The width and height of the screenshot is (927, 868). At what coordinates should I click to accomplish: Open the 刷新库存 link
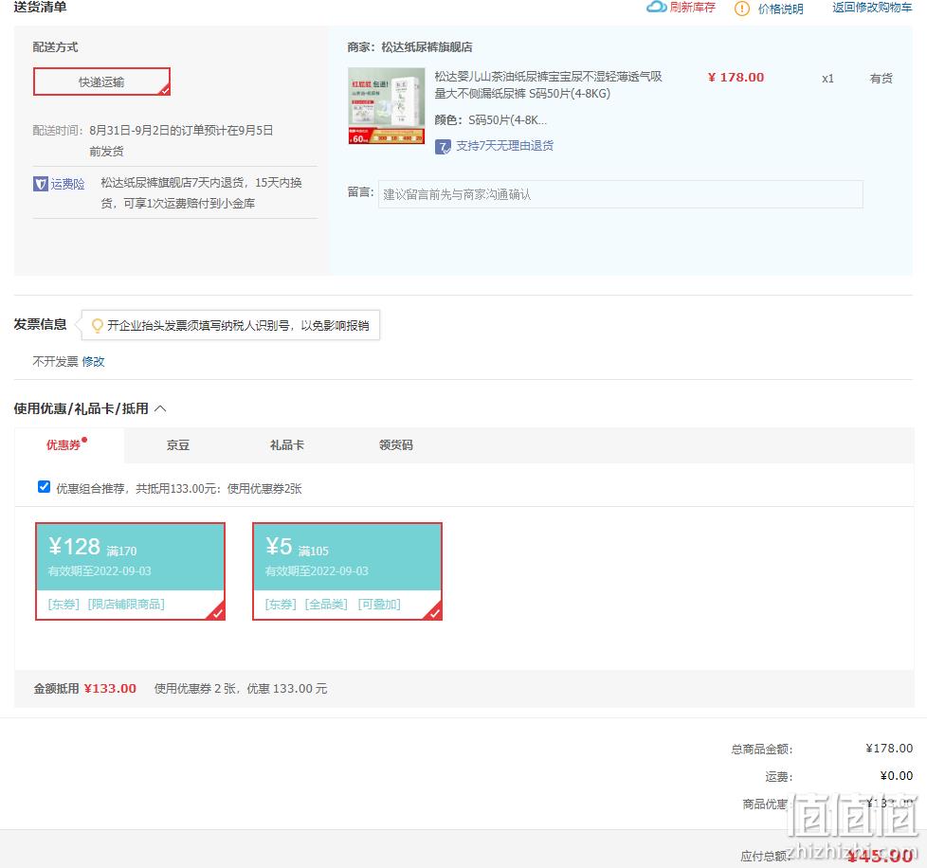[x=692, y=7]
